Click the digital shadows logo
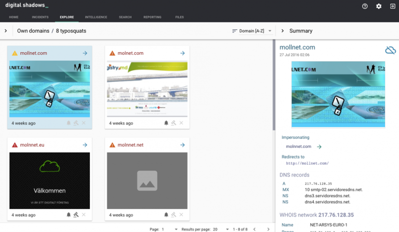Viewport: 399px width, 232px height. (x=27, y=5)
